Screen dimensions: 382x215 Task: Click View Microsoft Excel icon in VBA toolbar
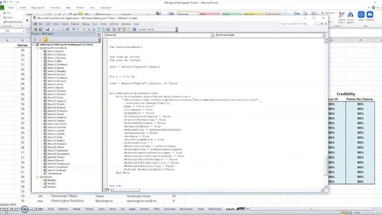tap(35, 29)
